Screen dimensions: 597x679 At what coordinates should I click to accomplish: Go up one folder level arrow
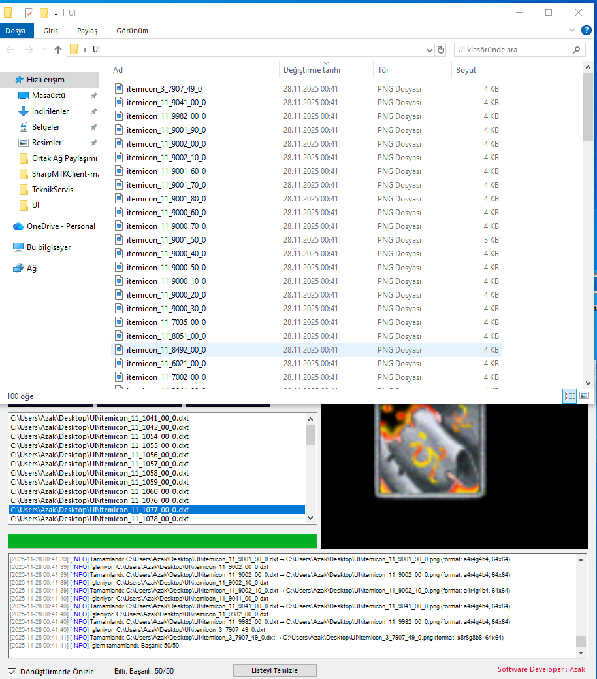(x=58, y=50)
